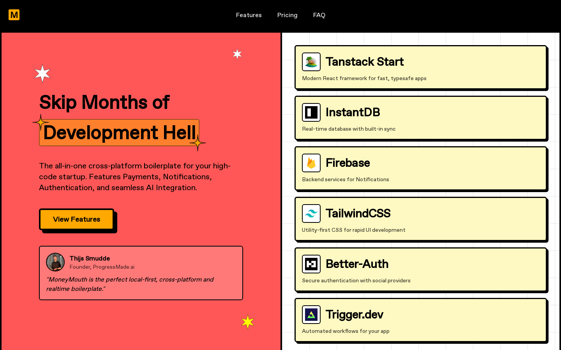Screen dimensions: 561x350
Task: Click 'Utility-first CSS for rapid UI development'
Action: pos(353,230)
